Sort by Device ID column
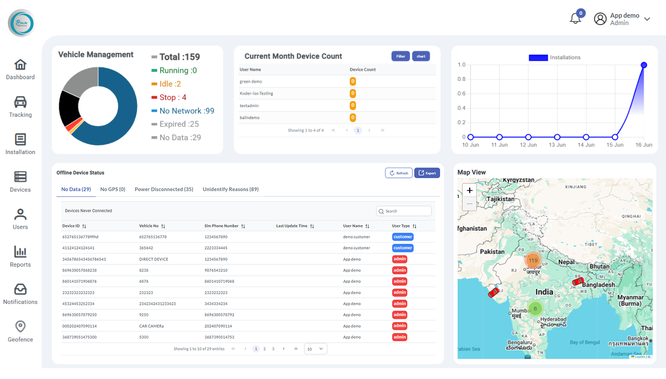666x379 pixels. point(84,226)
